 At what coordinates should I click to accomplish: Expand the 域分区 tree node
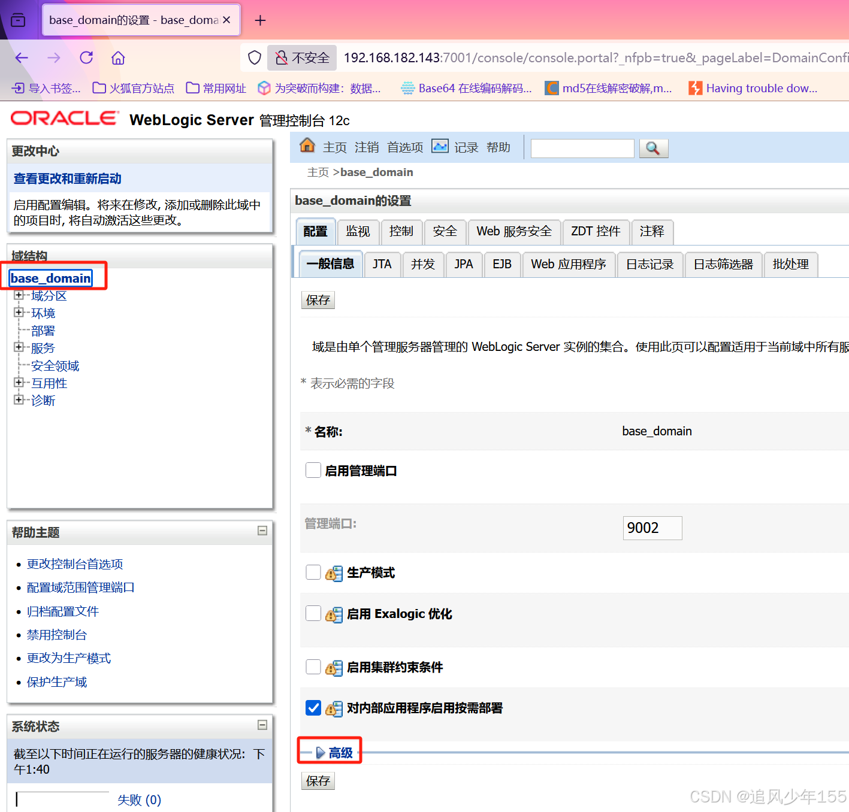19,295
